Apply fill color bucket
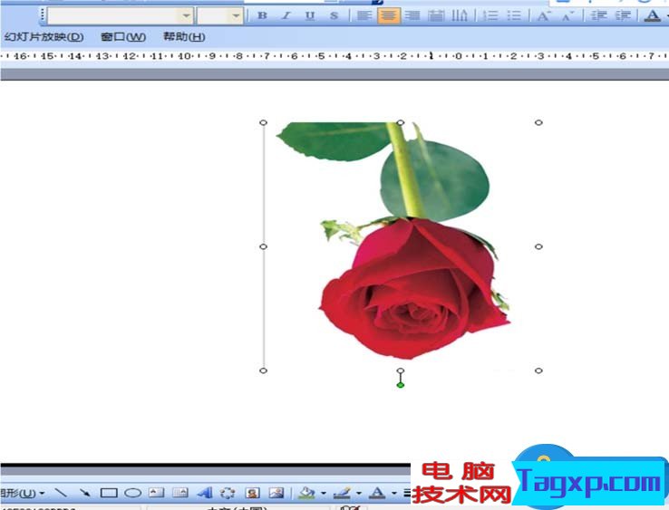This screenshot has height=510, width=669. point(305,494)
